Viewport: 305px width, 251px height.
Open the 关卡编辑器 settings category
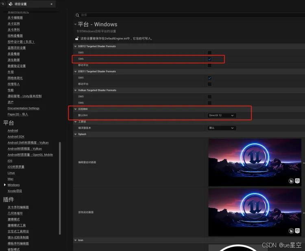[x=15, y=18]
